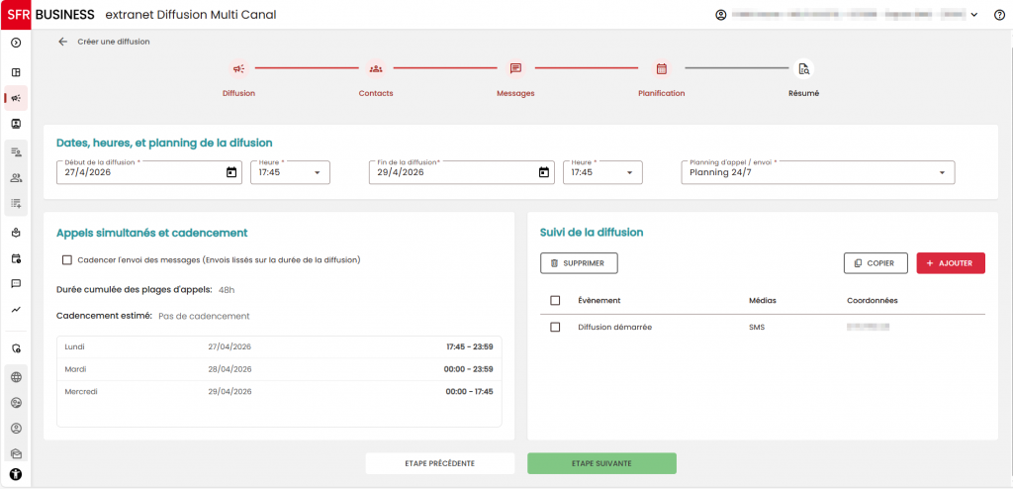Click the accessibility icon in sidebar bottom
The width and height of the screenshot is (1013, 489).
click(16, 474)
